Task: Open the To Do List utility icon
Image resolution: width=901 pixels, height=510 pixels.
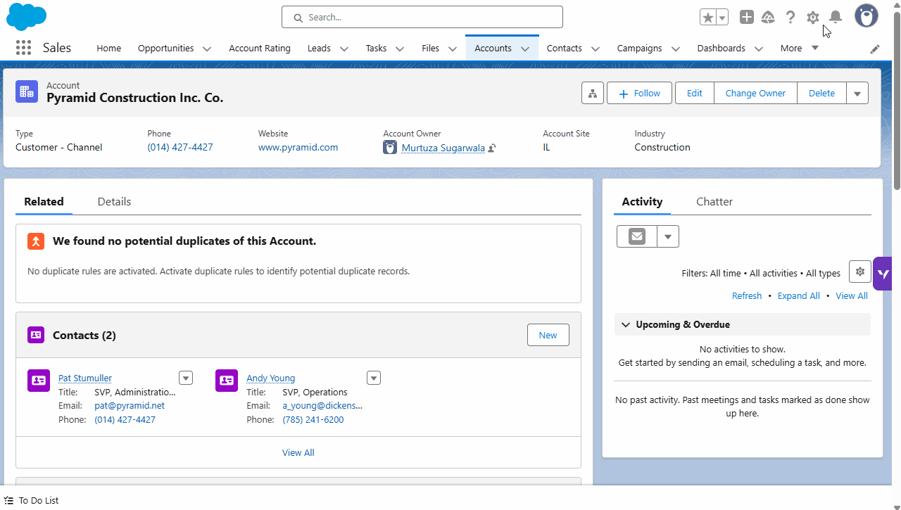Action: pos(9,500)
